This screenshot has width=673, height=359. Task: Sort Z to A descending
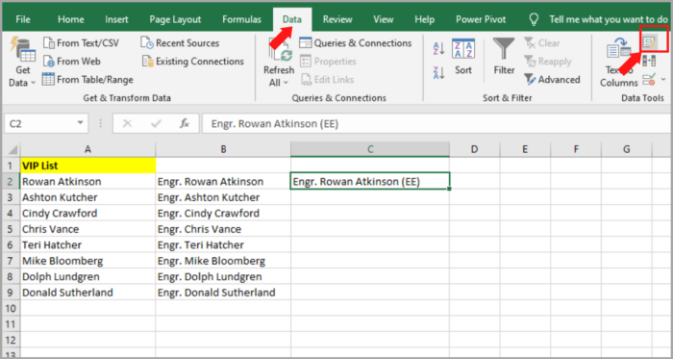pyautogui.click(x=439, y=72)
